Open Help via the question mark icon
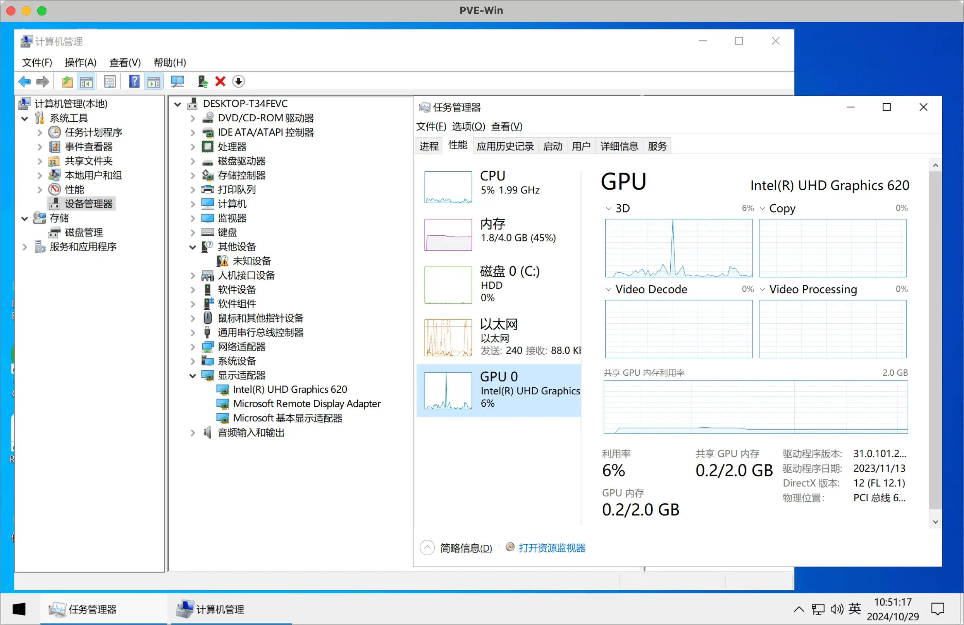 (134, 81)
